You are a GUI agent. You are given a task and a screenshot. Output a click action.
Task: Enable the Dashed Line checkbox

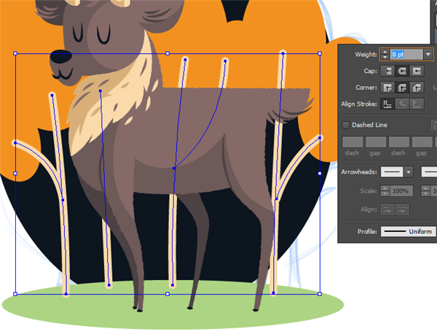coord(345,125)
